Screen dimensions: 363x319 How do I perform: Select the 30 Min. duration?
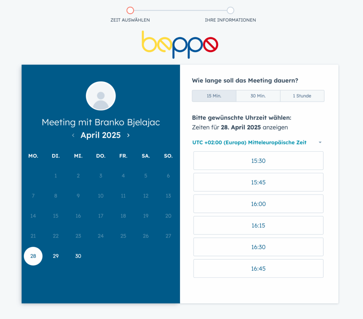pos(258,96)
